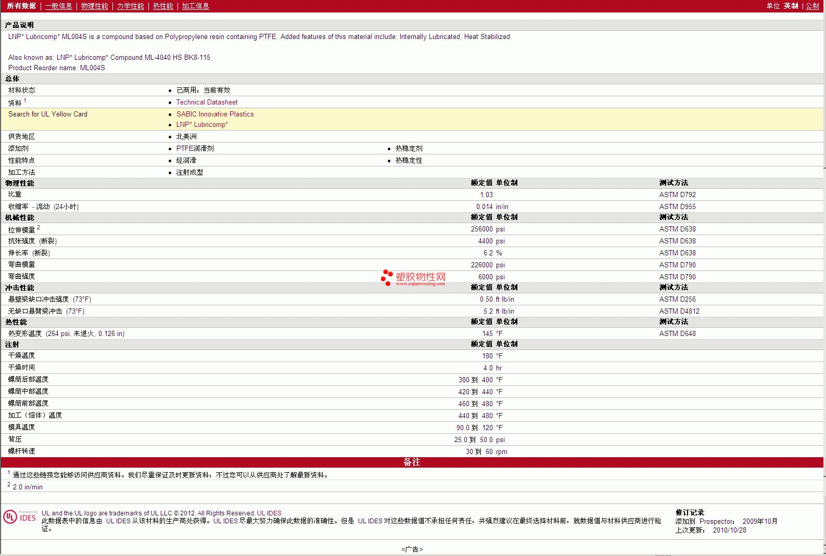Viewport: 826px width, 556px height.
Task: Jump to the 加工信息 tab
Action: (195, 6)
